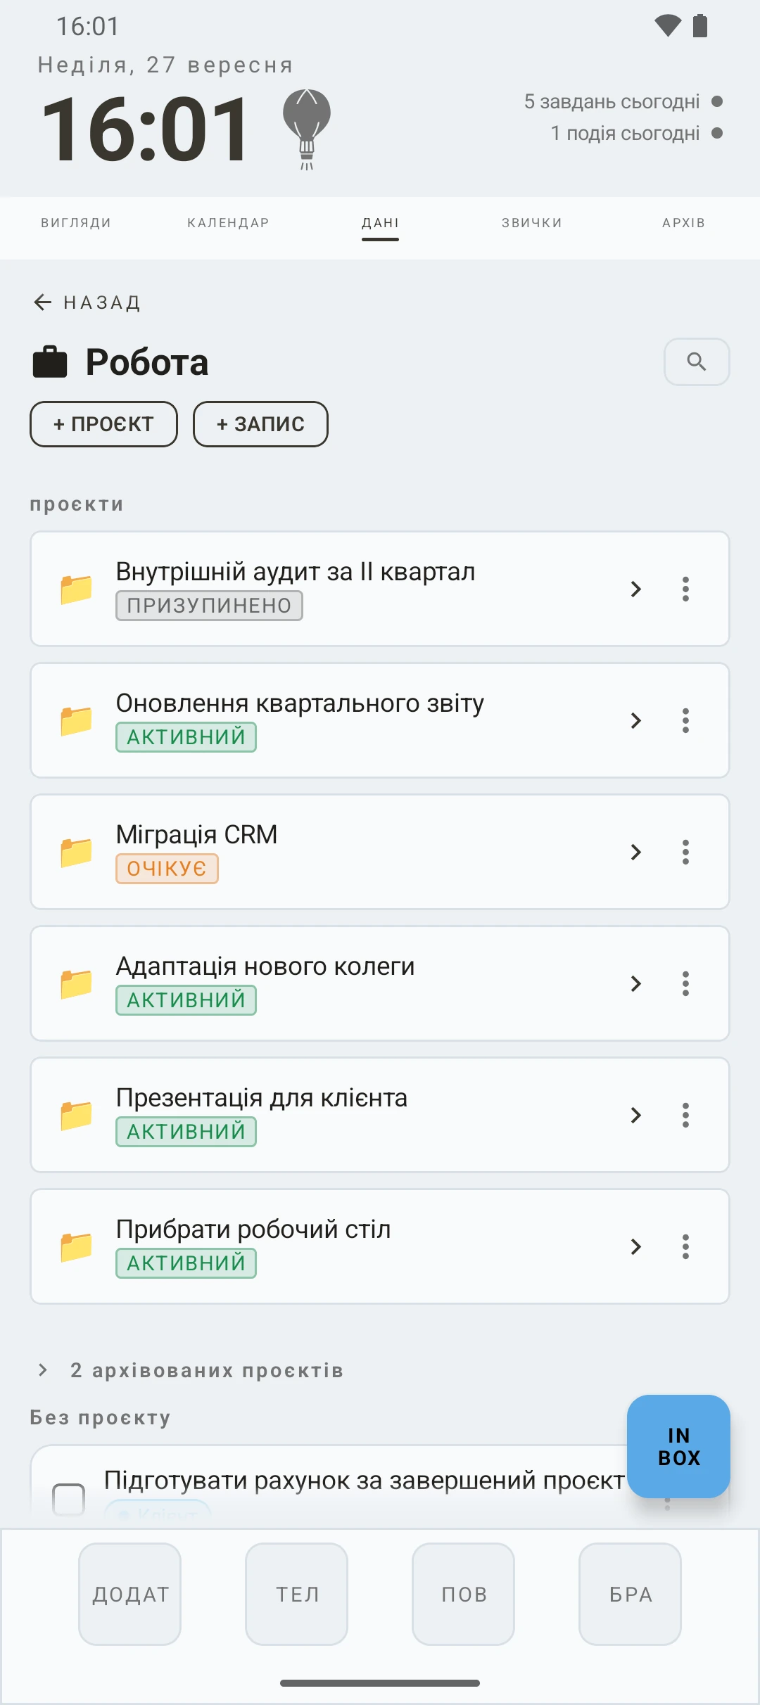Image resolution: width=760 pixels, height=1705 pixels.
Task: Open search with the magnifier icon
Action: (697, 362)
